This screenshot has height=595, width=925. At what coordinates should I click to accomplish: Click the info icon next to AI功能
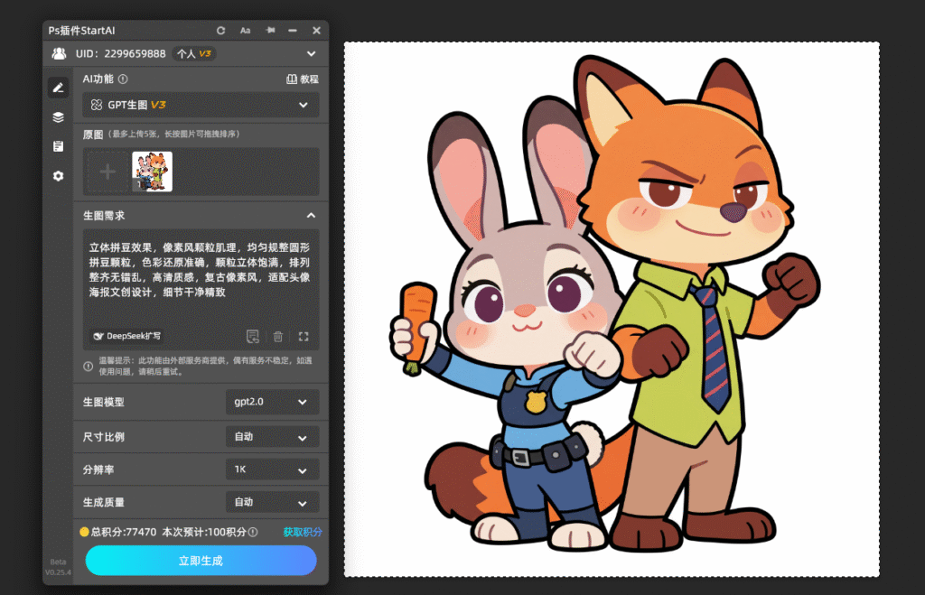(123, 79)
